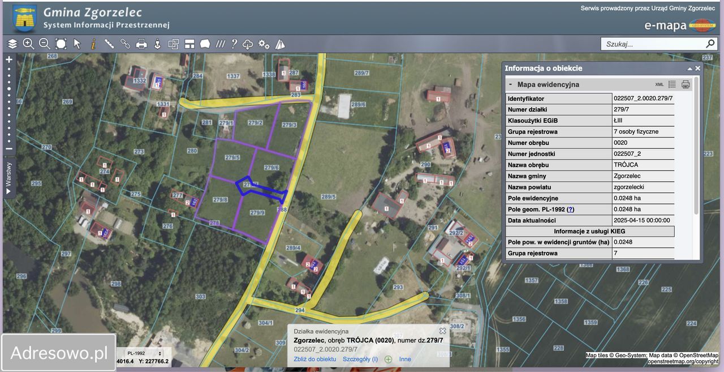The height and width of the screenshot is (372, 724).
Task: Open the (?) help link for PL-1992 area
Action: click(570, 209)
